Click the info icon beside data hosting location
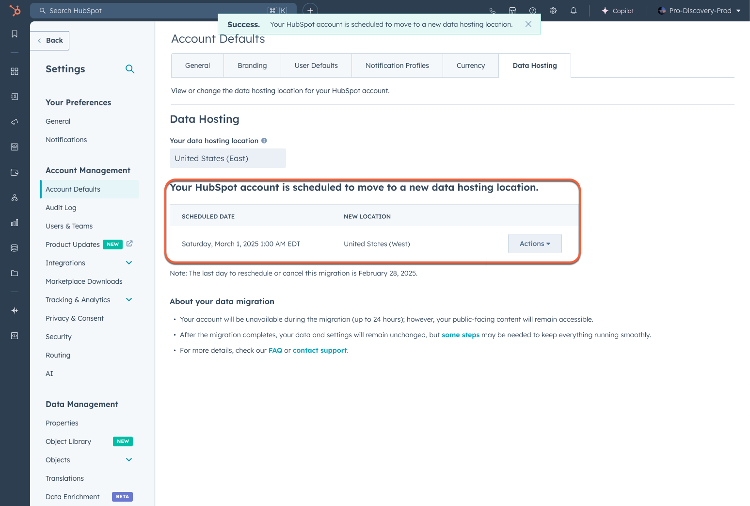The width and height of the screenshot is (750, 506). 264,141
